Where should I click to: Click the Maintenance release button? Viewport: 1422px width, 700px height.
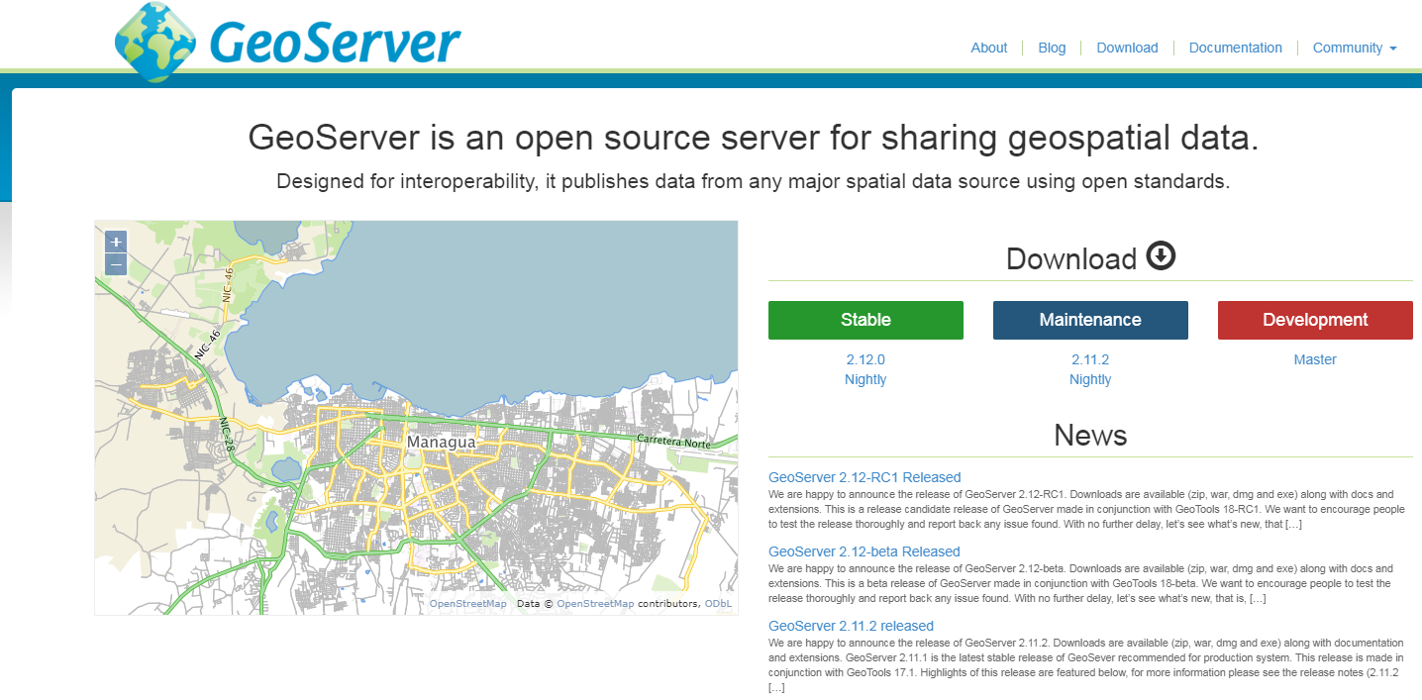click(x=1090, y=320)
